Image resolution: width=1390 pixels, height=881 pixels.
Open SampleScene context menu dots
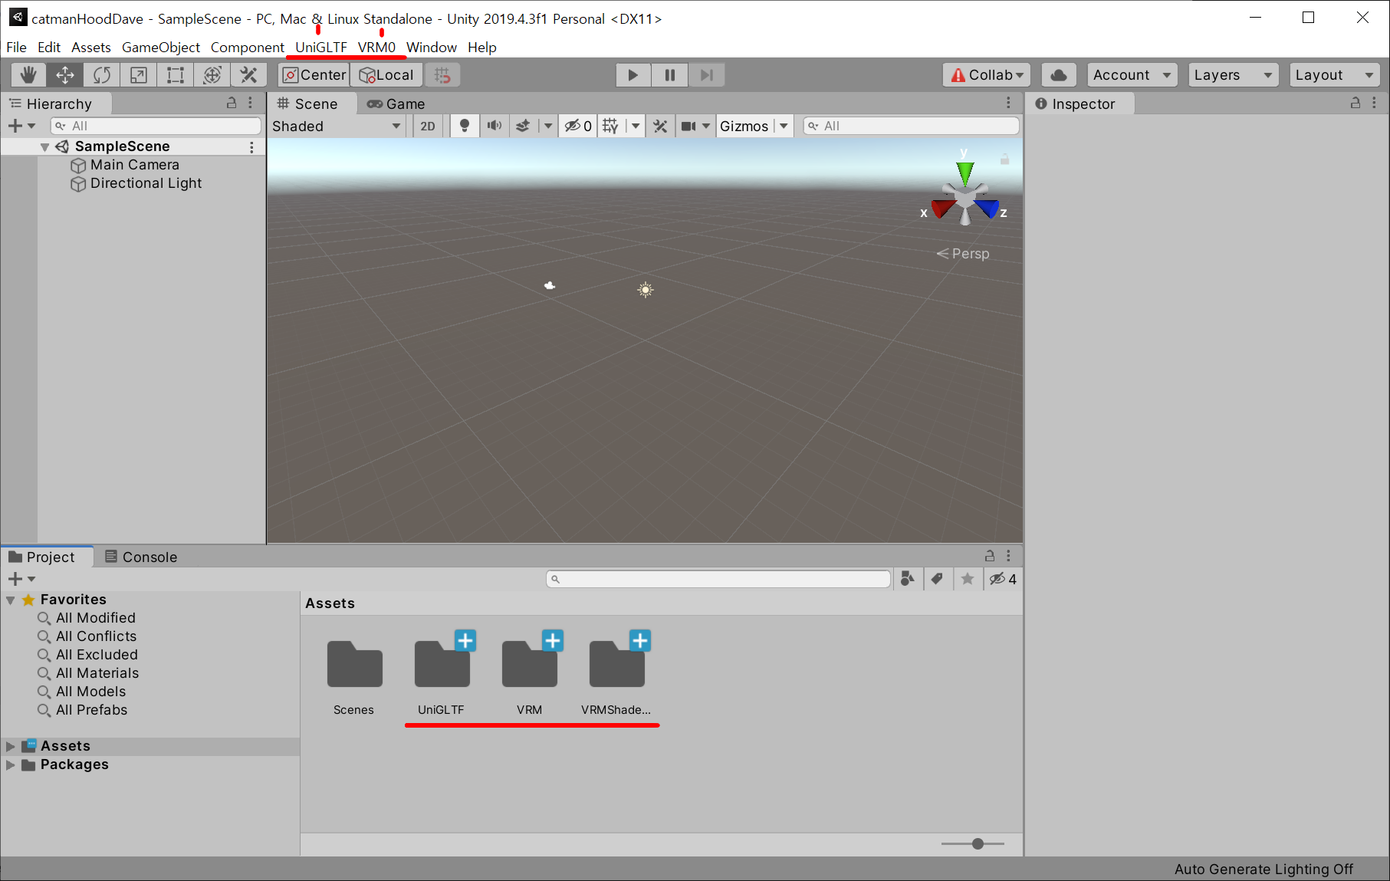[251, 146]
